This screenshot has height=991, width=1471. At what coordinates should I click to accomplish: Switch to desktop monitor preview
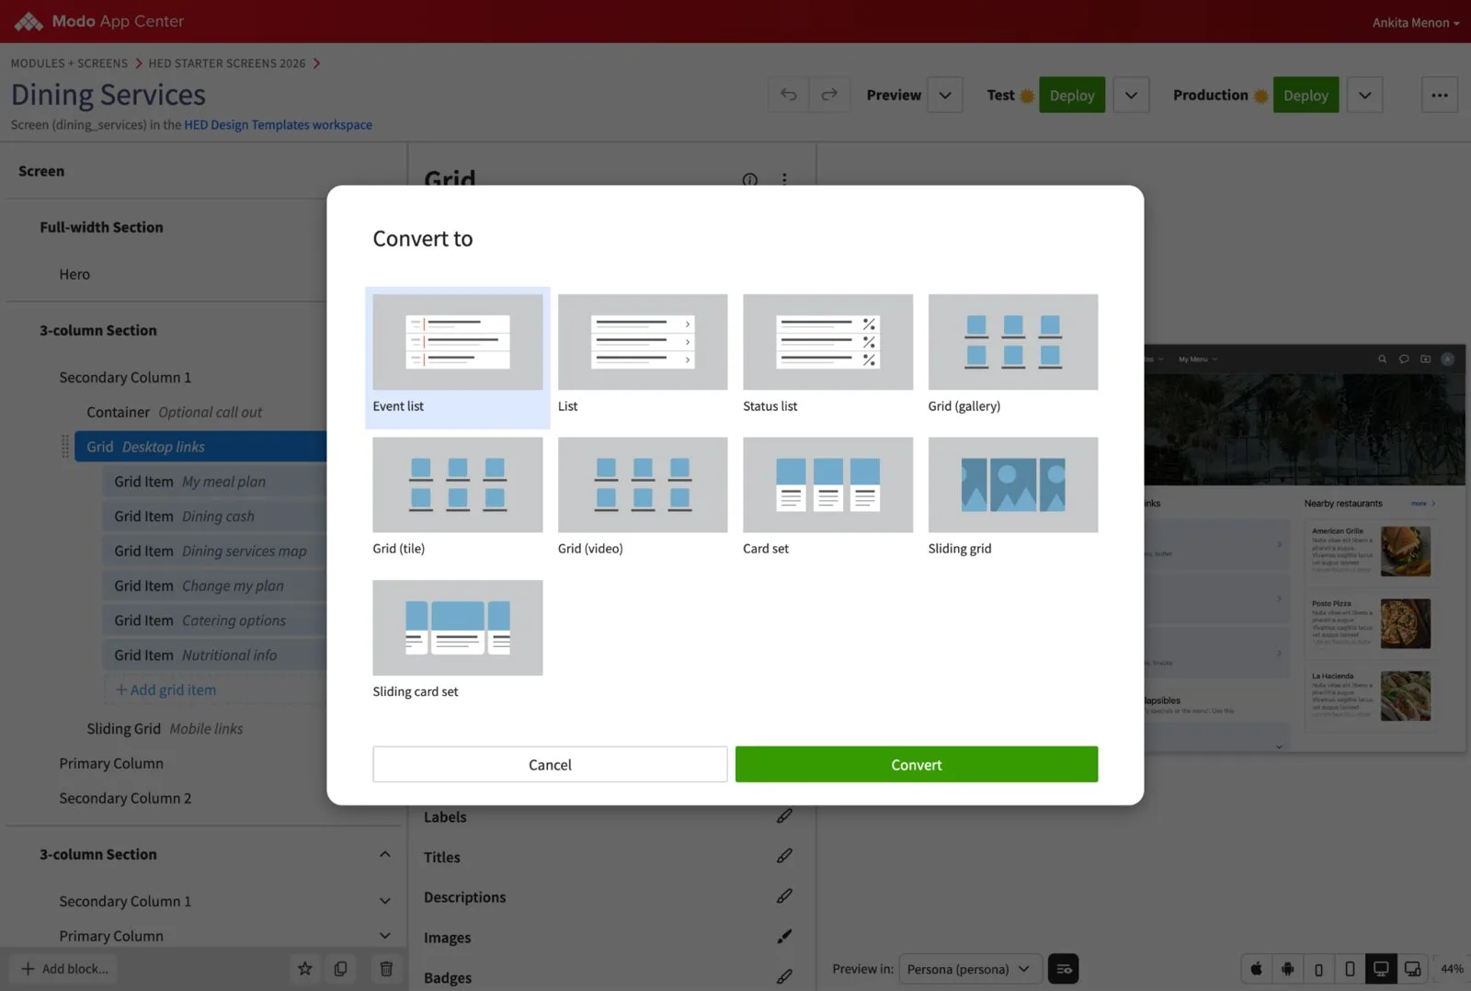click(x=1381, y=969)
